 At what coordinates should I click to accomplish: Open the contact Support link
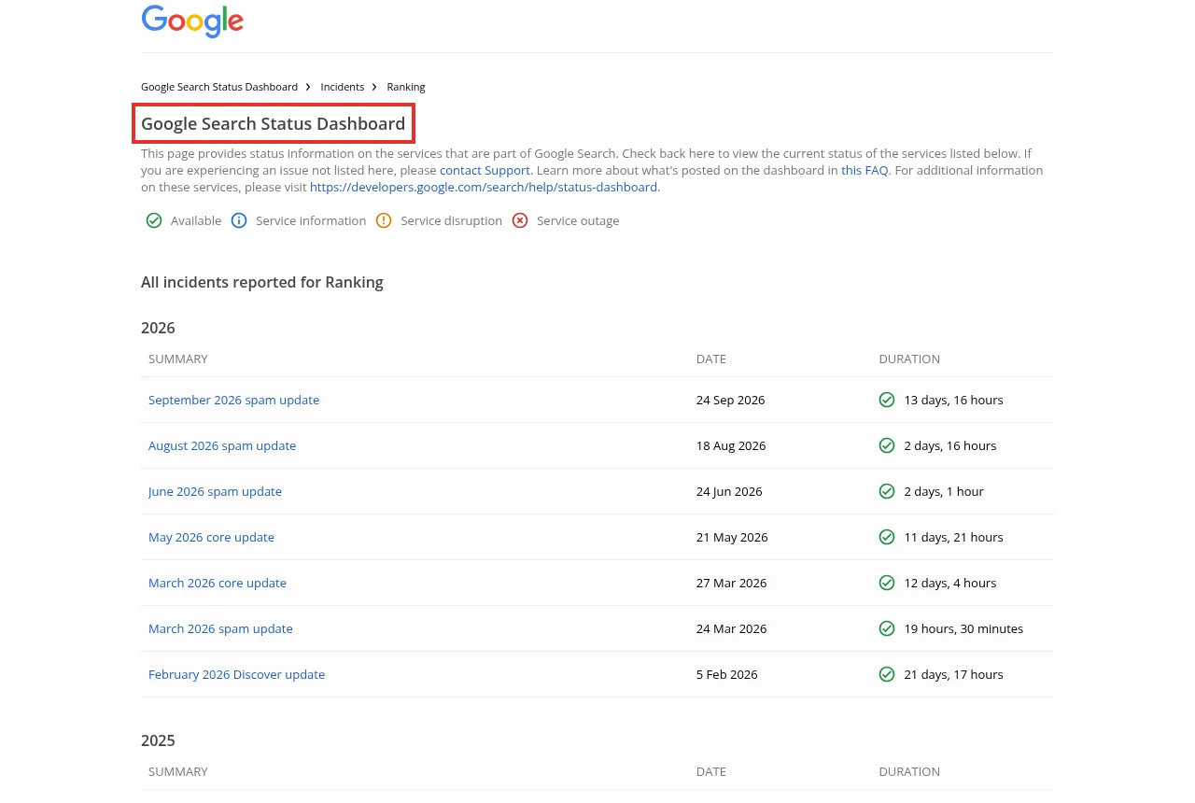pos(485,170)
